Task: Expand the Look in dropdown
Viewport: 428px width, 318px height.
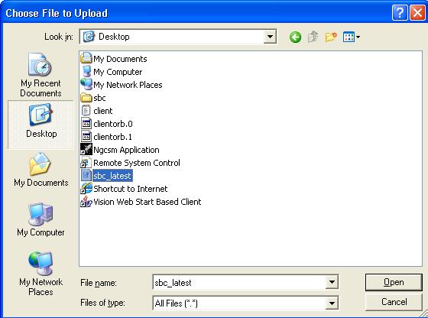Action: 270,37
